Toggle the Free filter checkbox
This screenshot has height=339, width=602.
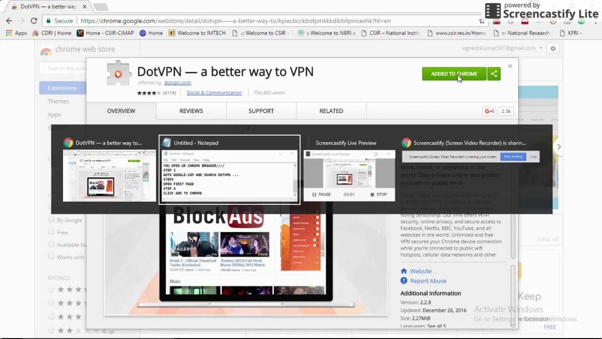point(51,232)
